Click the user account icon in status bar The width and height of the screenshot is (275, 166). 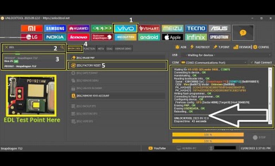(211, 148)
